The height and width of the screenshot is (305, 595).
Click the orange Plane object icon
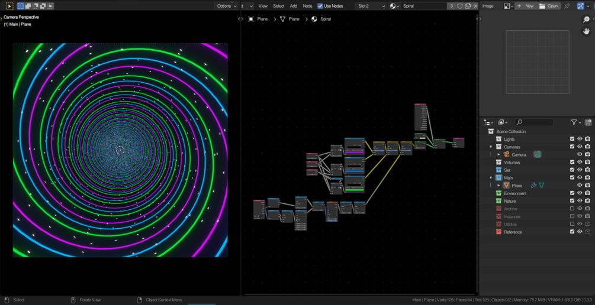tap(506, 185)
